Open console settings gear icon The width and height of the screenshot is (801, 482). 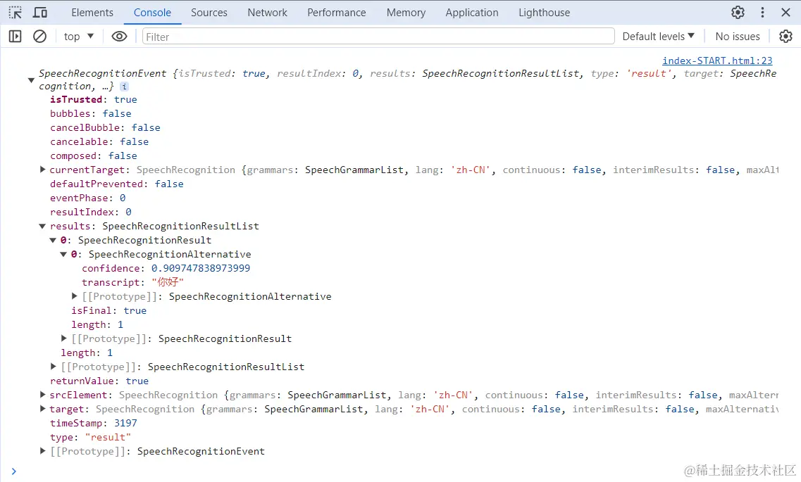[786, 36]
